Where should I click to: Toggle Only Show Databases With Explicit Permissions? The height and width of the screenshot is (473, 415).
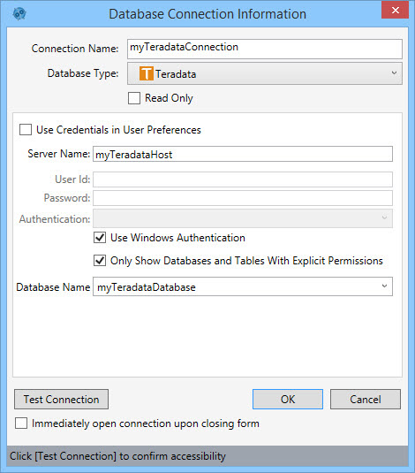point(100,261)
